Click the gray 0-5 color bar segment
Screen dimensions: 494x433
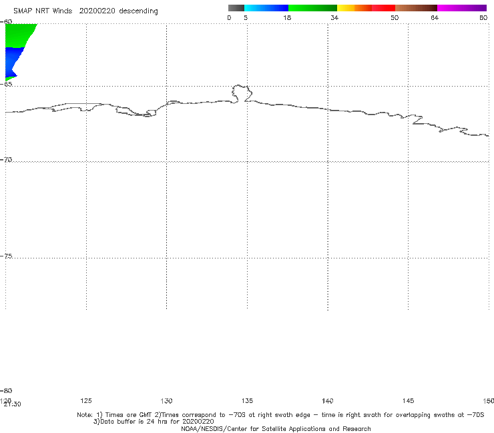(236, 8)
